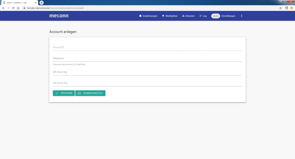Open the Erweiterungen menu
Viewport: 295px width, 159px height.
click(x=148, y=16)
